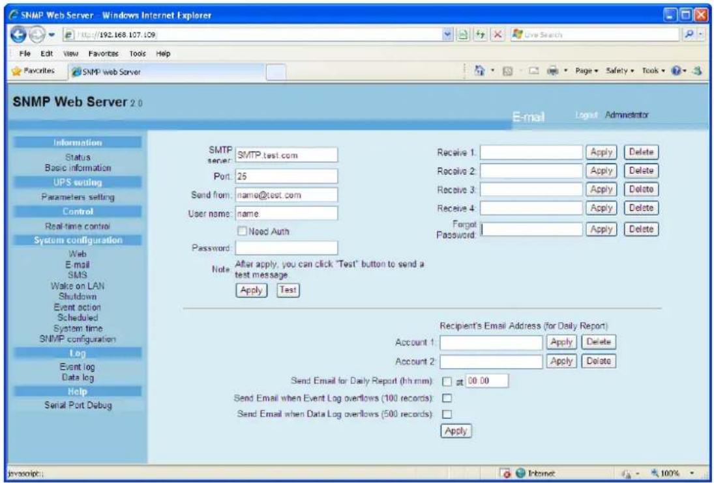Open Parameters setting in sidebar
The width and height of the screenshot is (714, 483).
click(78, 197)
